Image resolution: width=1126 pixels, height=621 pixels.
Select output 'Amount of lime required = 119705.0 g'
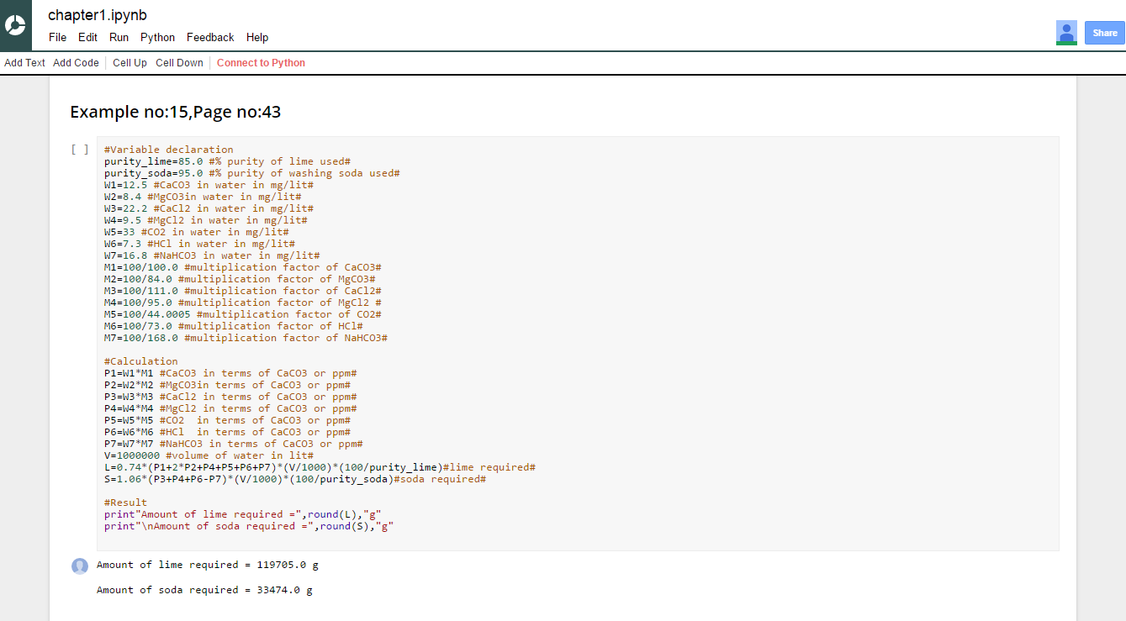click(208, 565)
